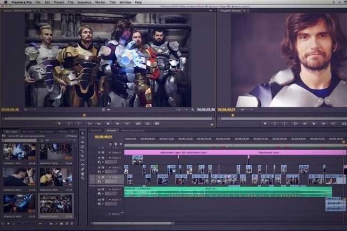Viewport: 347px width, 231px height.
Task: Select the Pen tool
Action: click(x=83, y=169)
